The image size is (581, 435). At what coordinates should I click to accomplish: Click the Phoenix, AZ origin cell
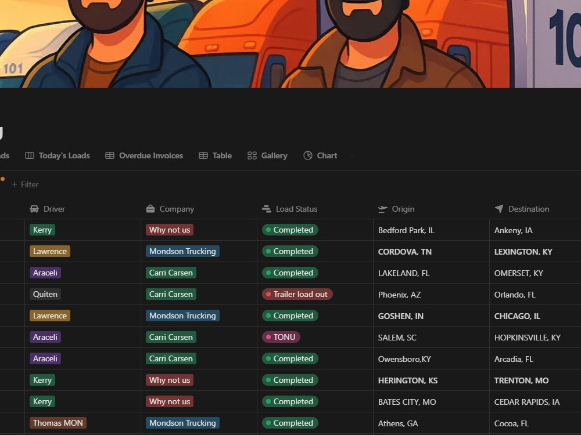pos(431,295)
